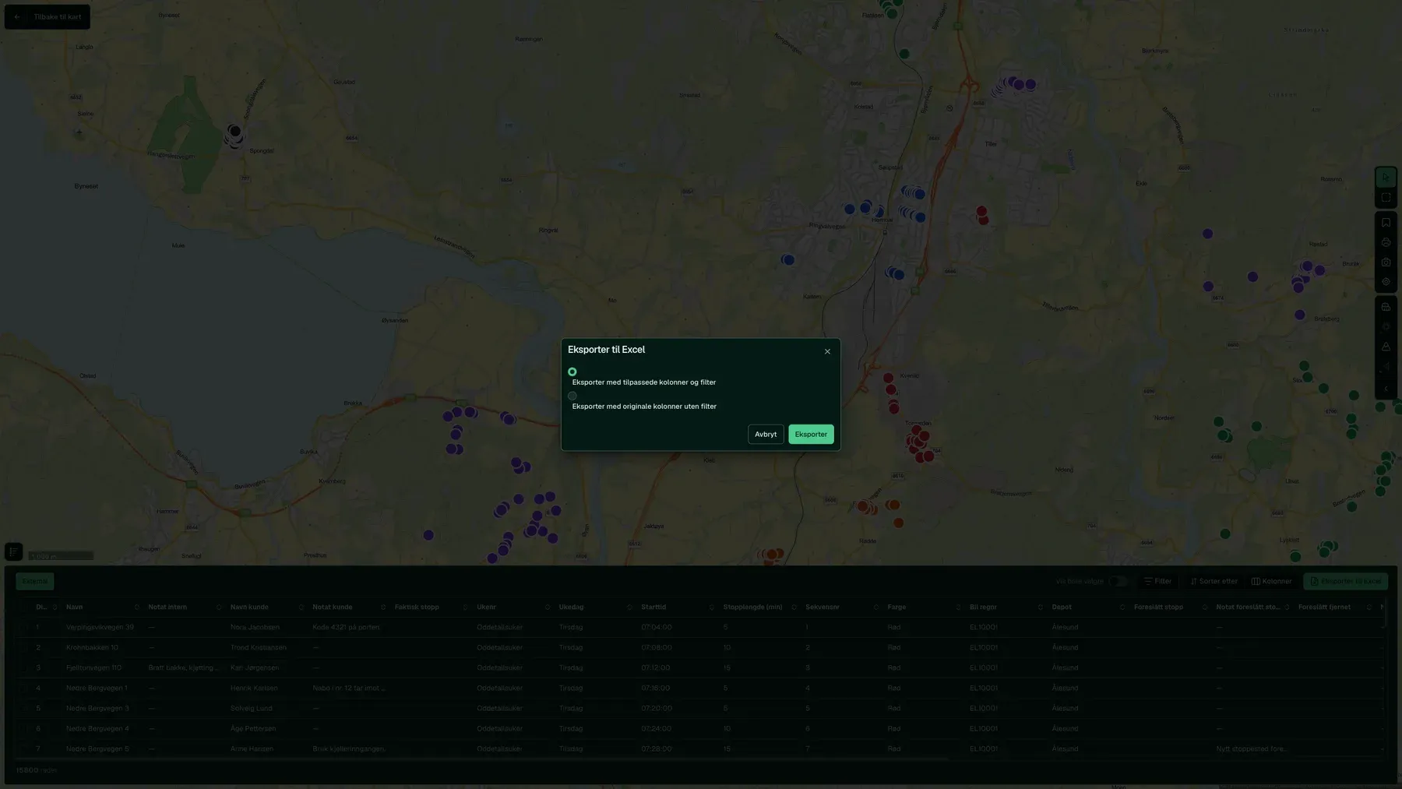Viewport: 1402px width, 789px height.
Task: Toggle the Vis bare valgte switch
Action: [x=1118, y=581]
